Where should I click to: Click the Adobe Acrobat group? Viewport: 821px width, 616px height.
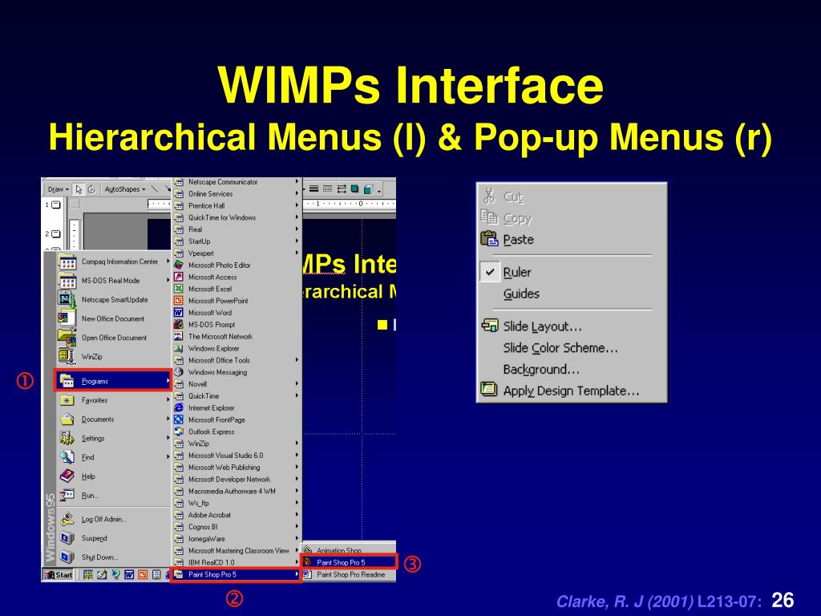pos(237,515)
